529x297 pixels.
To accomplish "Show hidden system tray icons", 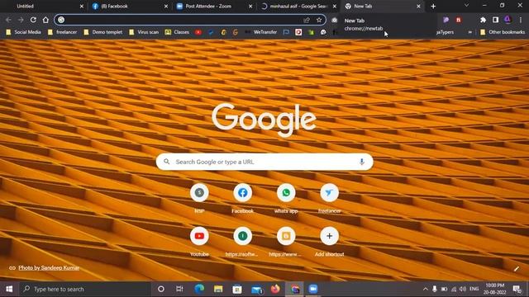I will 425,289.
